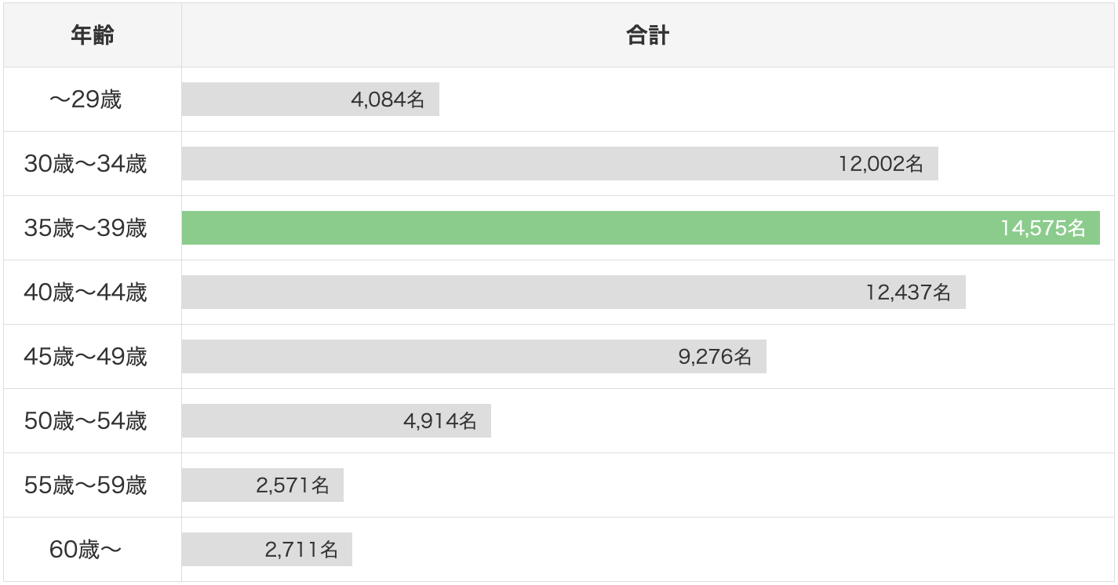
Task: Select the 60歳～ age label
Action: pos(86,550)
